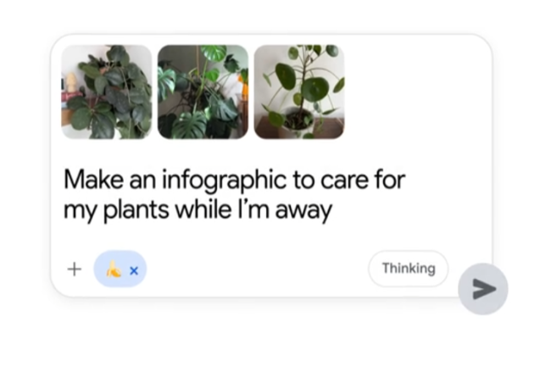Send the prompt with the arrow button
551x367 pixels.
(483, 289)
